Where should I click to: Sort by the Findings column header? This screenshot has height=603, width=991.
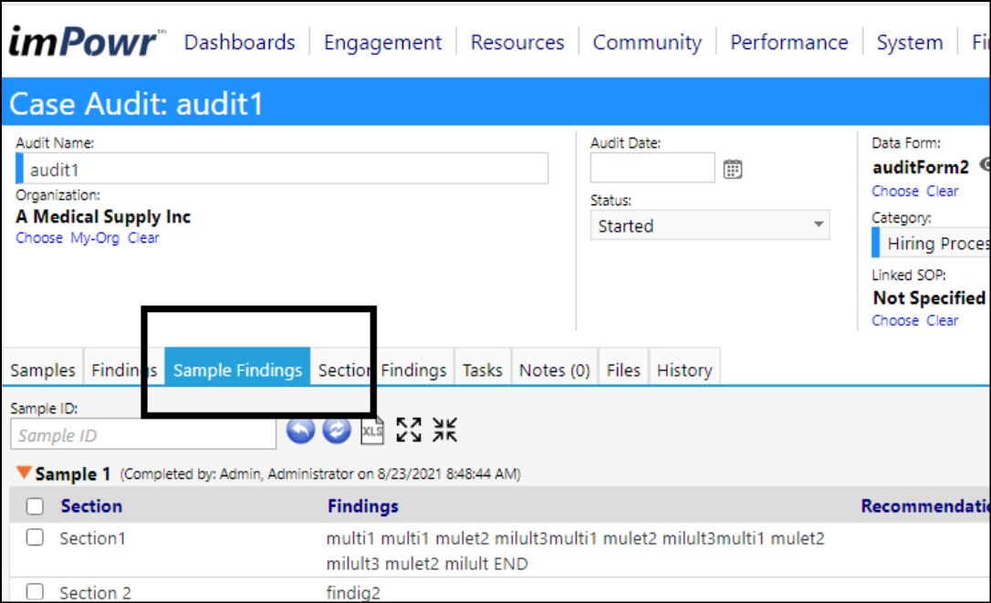[x=363, y=506]
